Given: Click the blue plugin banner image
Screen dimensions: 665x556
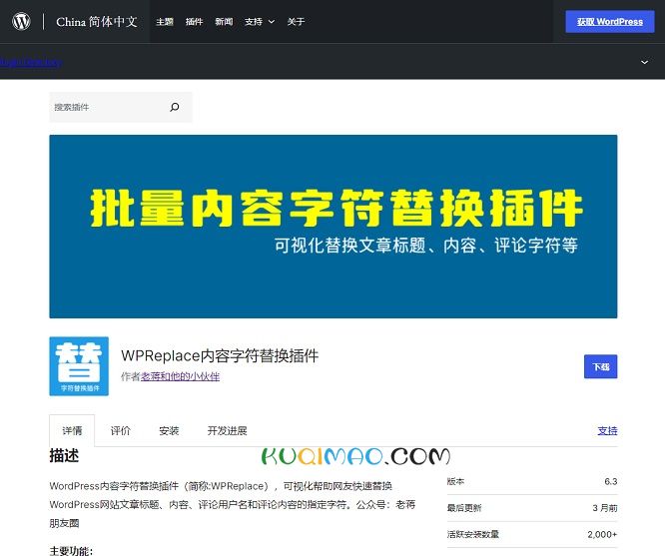Looking at the screenshot, I should click(x=333, y=227).
